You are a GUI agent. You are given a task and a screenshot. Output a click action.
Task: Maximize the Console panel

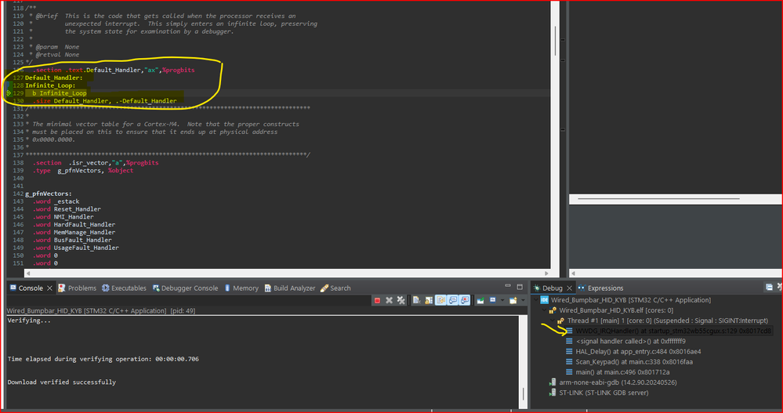click(x=520, y=287)
